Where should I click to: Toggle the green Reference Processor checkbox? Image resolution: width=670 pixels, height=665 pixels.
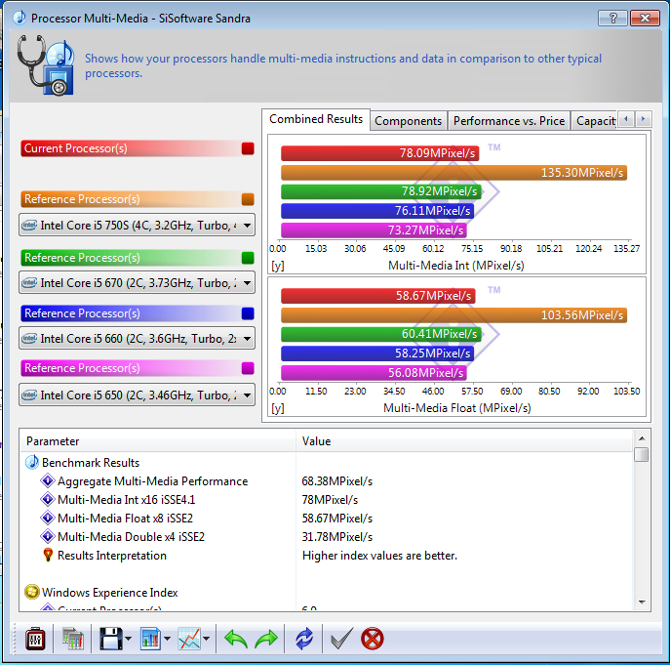click(x=248, y=258)
